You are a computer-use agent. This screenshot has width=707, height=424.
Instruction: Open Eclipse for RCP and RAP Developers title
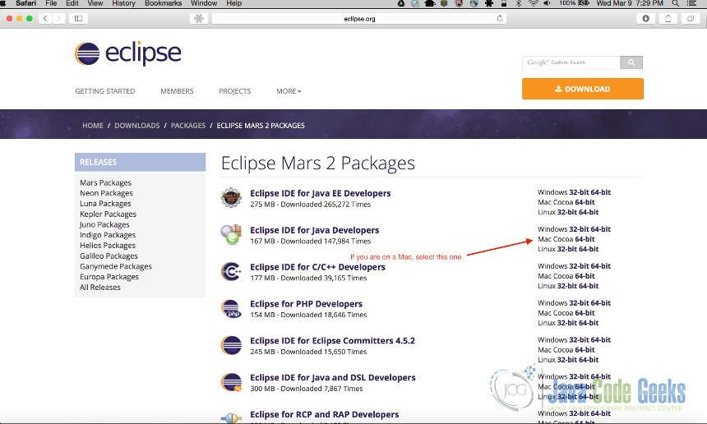325,414
